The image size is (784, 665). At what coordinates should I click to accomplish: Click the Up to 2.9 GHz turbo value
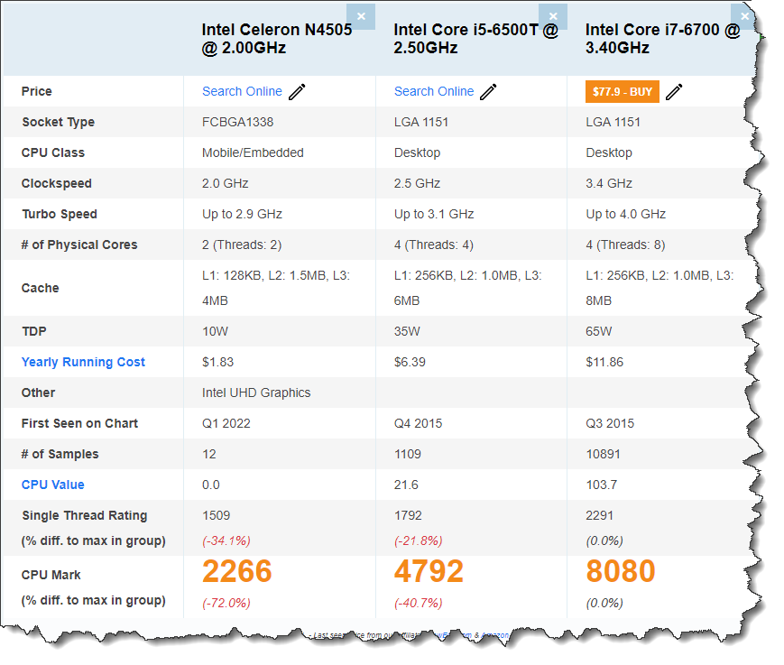point(243,214)
